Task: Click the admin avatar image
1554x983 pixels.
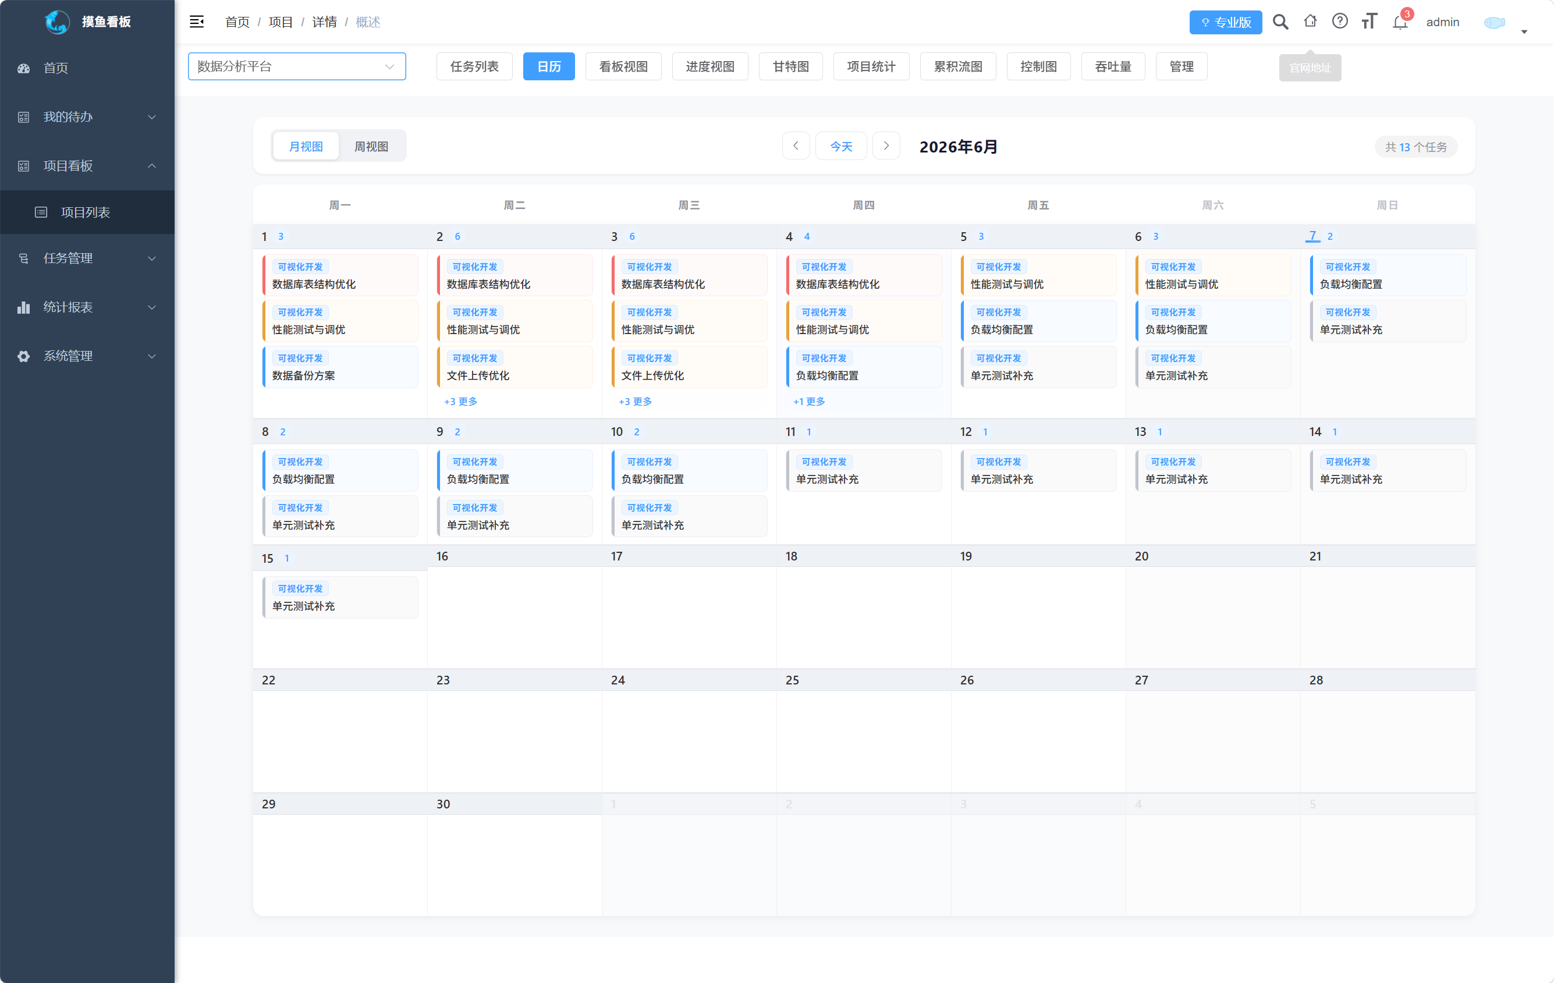Action: (x=1495, y=23)
